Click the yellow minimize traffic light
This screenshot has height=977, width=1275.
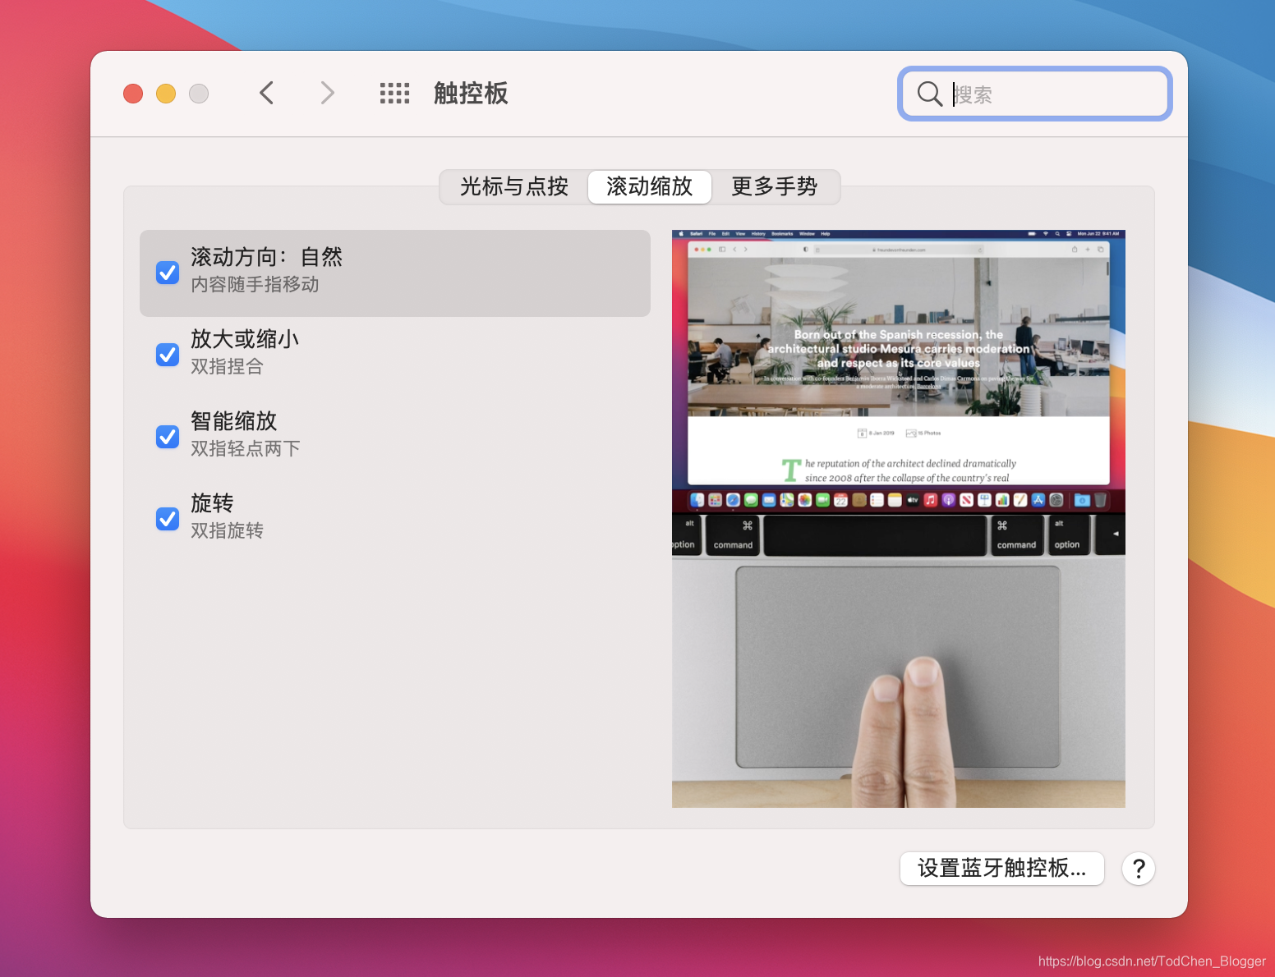pyautogui.click(x=165, y=93)
